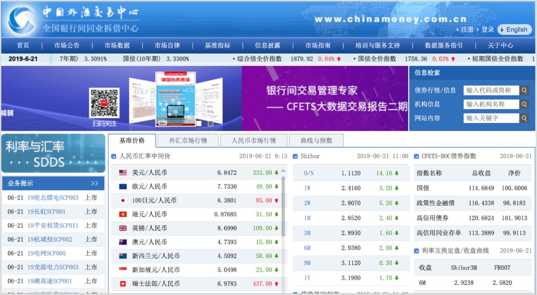
Task: Click the 输入代码或简称 input field
Action: click(x=492, y=91)
